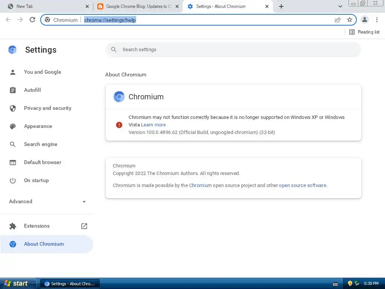385x289 pixels.
Task: Click the red warning error icon
Action: click(x=119, y=125)
